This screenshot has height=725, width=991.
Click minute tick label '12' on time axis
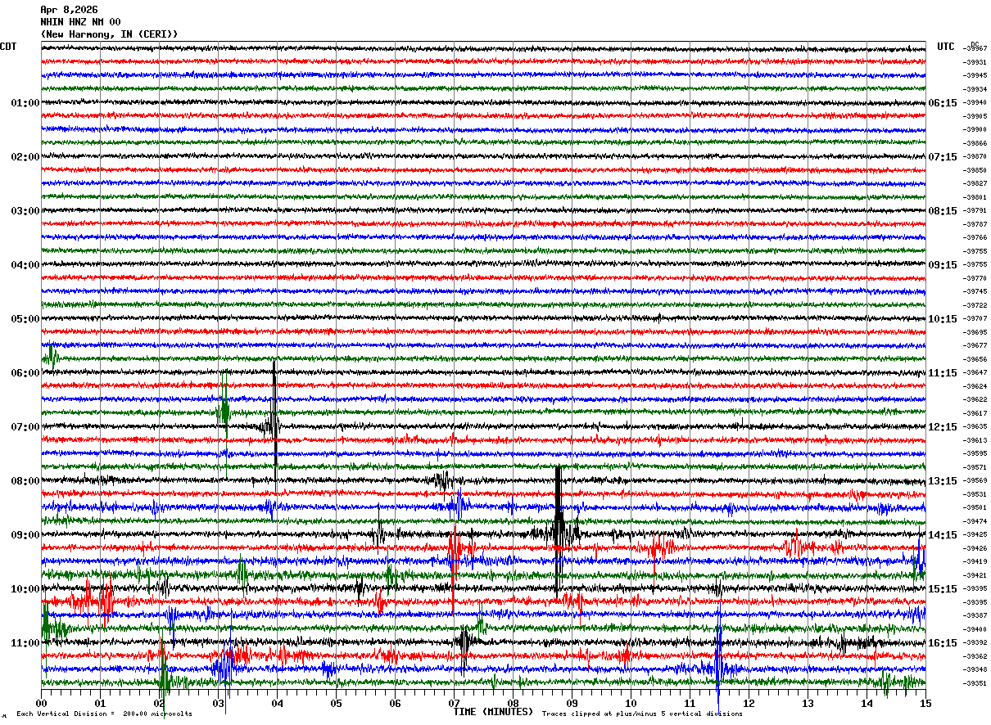click(749, 703)
